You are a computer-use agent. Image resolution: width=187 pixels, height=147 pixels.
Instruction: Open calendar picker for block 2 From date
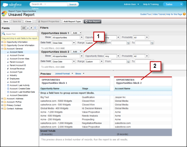pyautogui.click(x=128, y=61)
